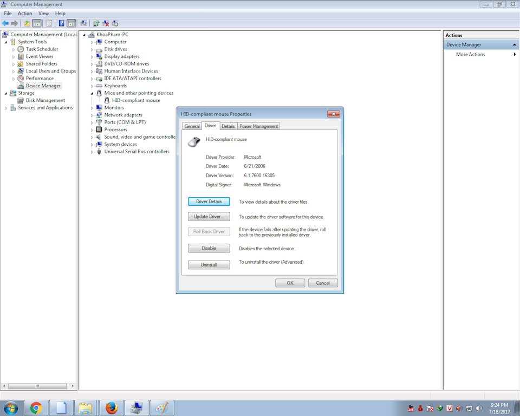Select Universal Serial Bus controllers item
The width and height of the screenshot is (520, 416).
coord(136,151)
